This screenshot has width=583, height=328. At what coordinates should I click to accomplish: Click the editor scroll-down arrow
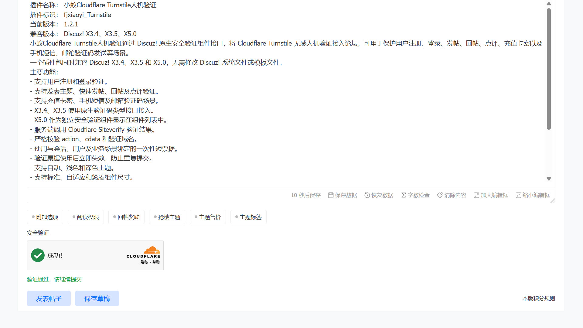[549, 179]
